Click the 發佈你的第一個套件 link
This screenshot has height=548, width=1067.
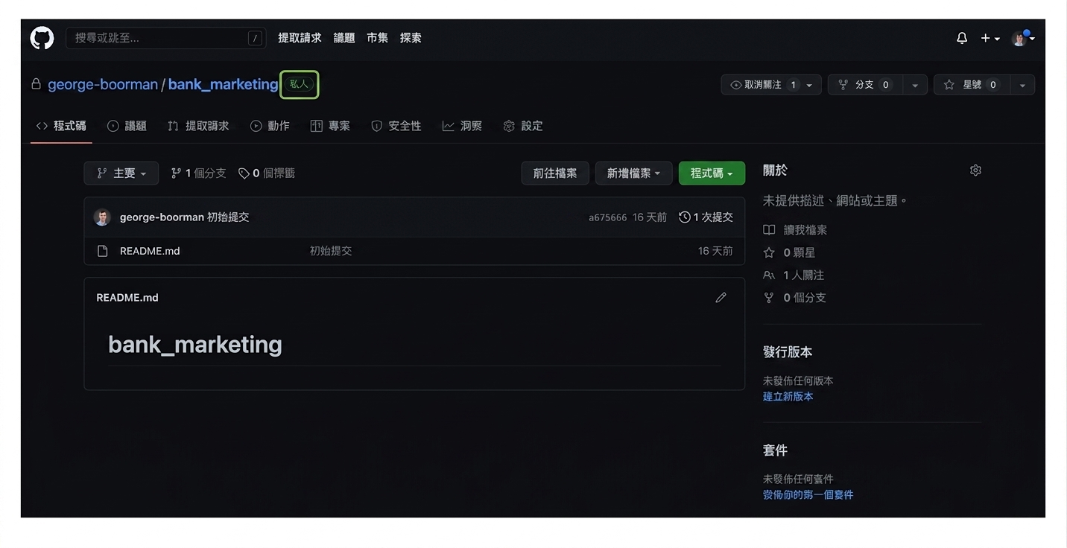point(808,494)
